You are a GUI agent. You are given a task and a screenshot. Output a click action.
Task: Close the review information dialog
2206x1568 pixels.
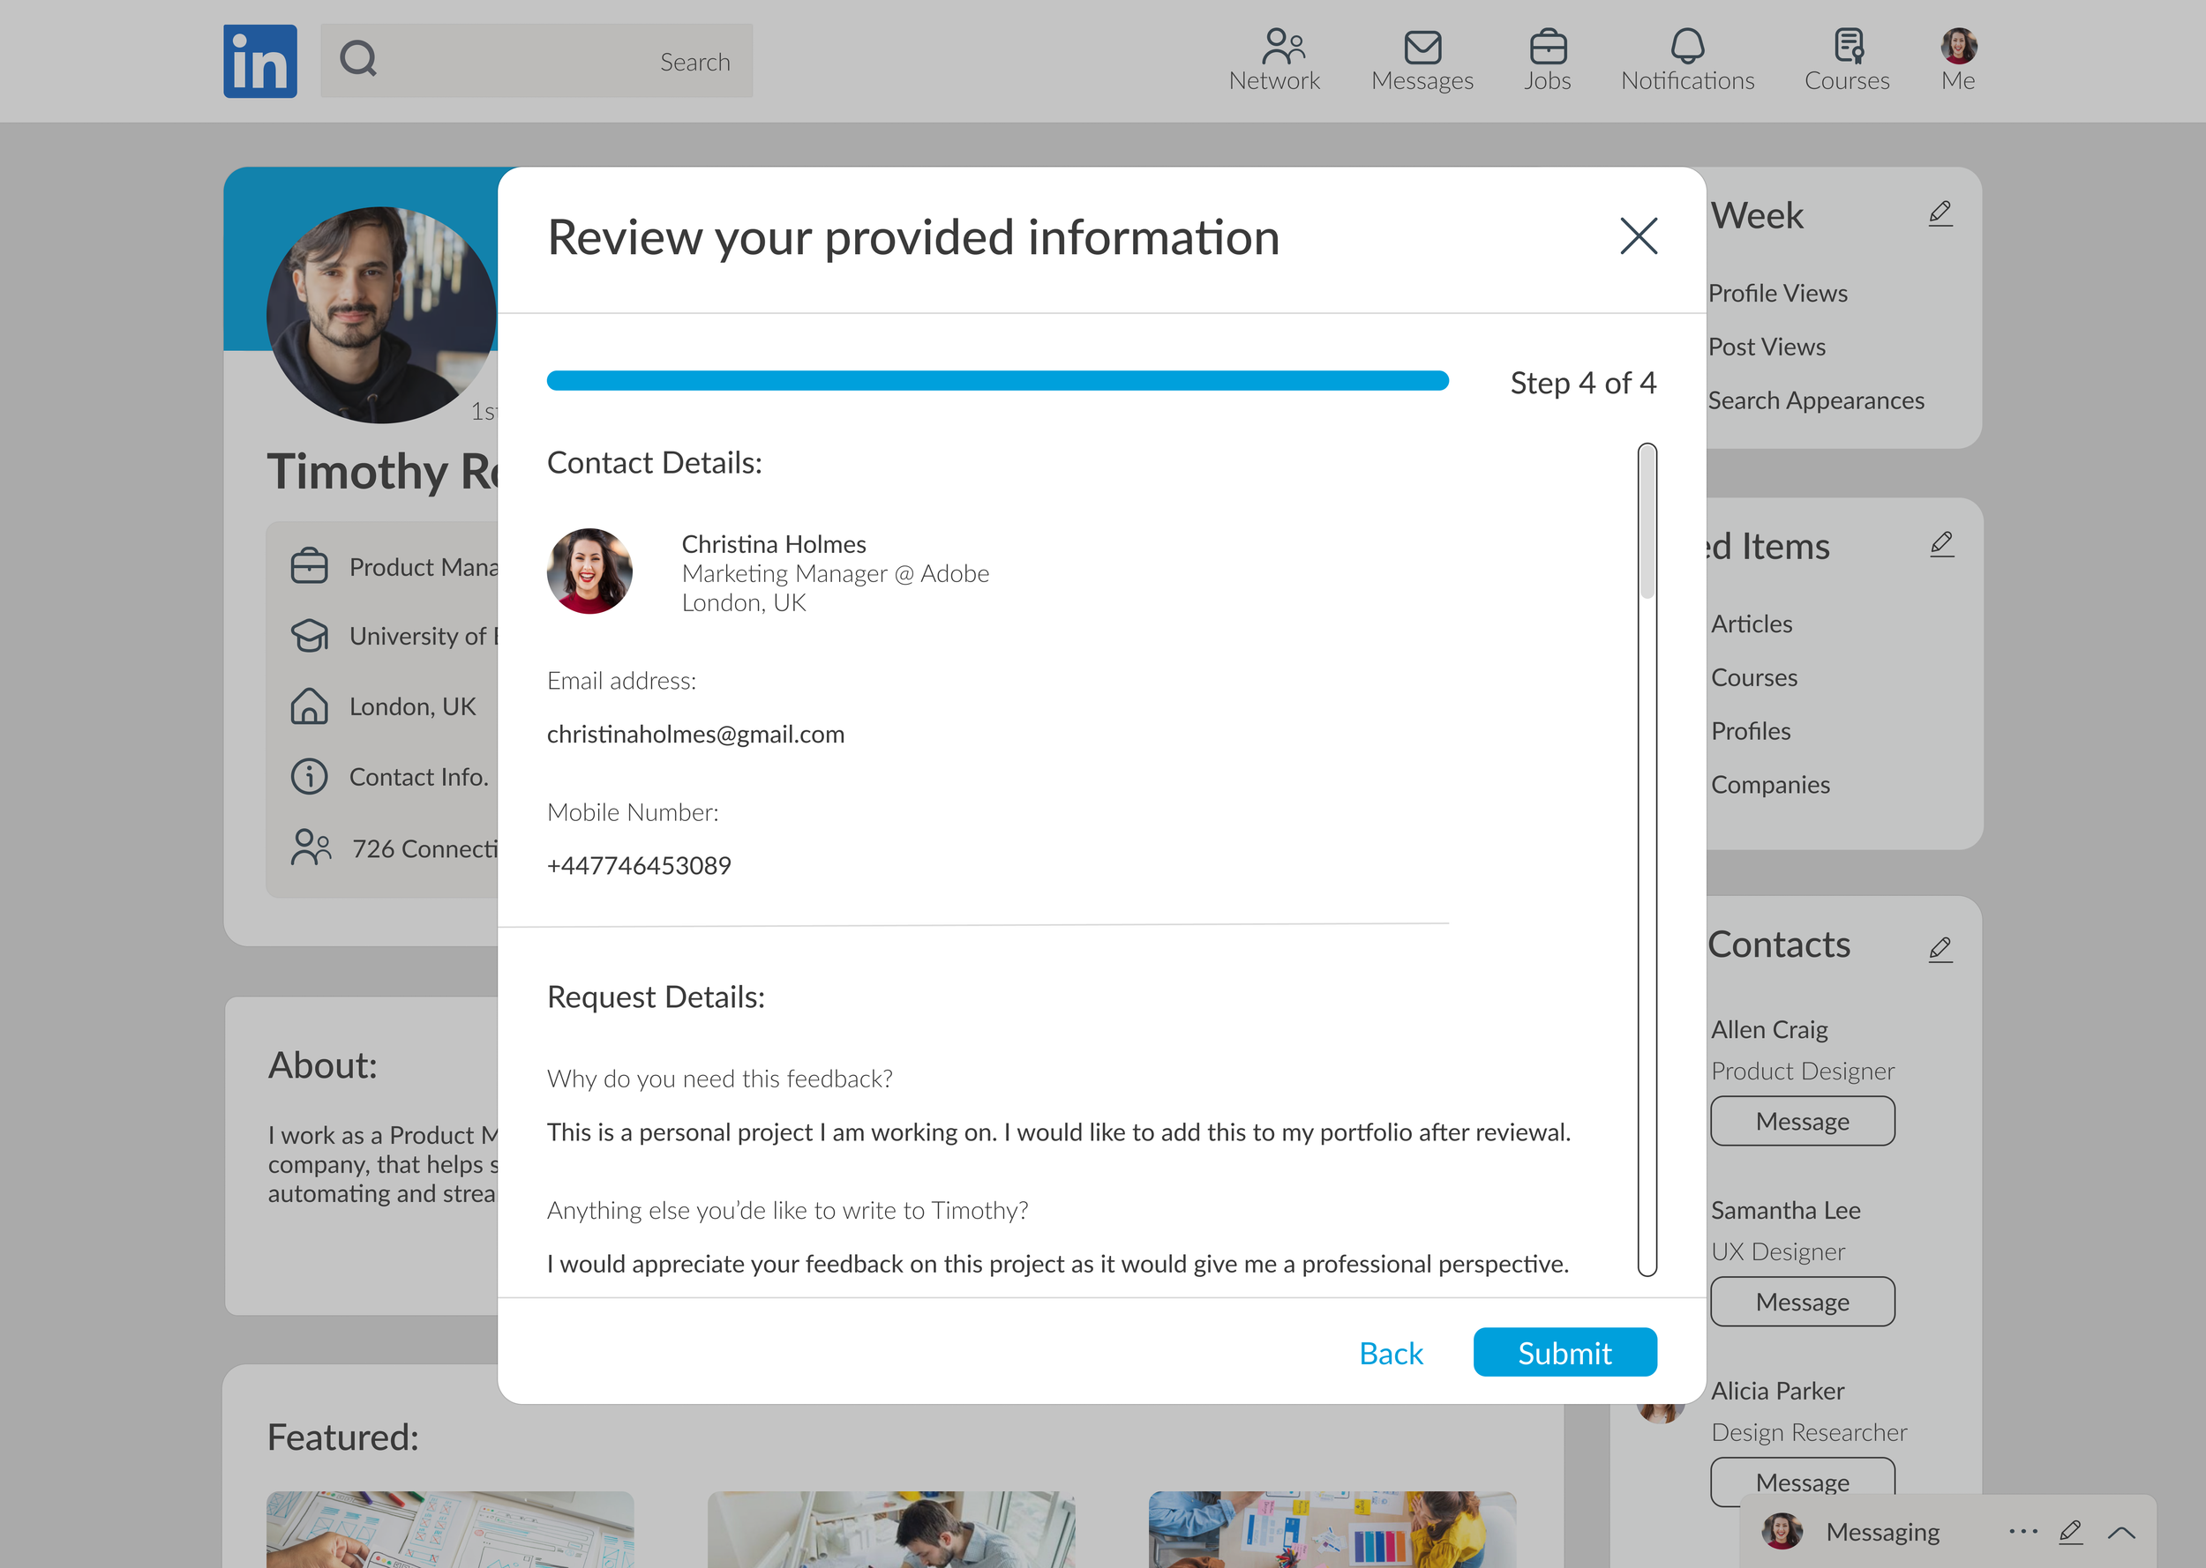pyautogui.click(x=1638, y=235)
